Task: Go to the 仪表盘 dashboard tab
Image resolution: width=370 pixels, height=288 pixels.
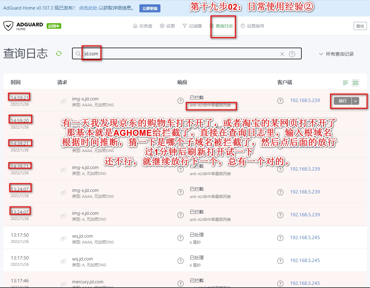Action: 142,26
